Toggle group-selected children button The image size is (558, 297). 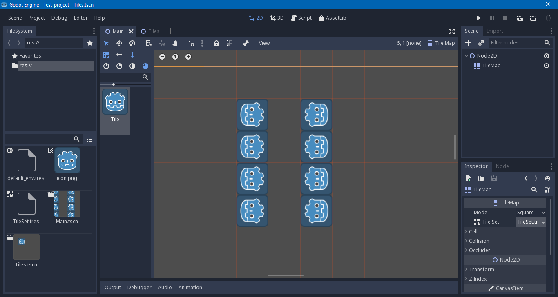230,43
